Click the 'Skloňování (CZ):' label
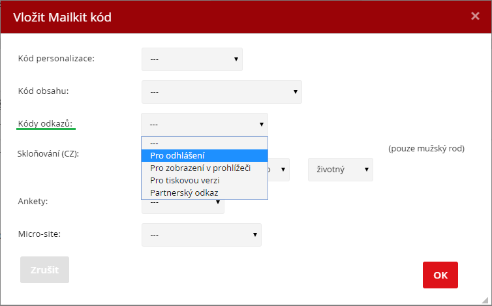The width and height of the screenshot is (492, 306). click(x=48, y=154)
